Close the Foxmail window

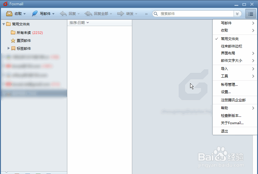click(252, 4)
